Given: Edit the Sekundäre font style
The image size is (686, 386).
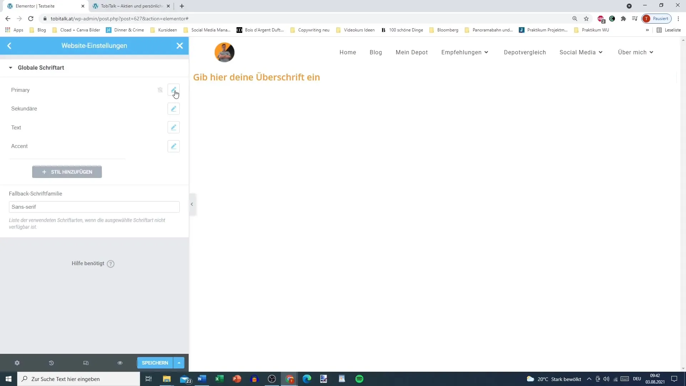Looking at the screenshot, I should click(x=173, y=109).
